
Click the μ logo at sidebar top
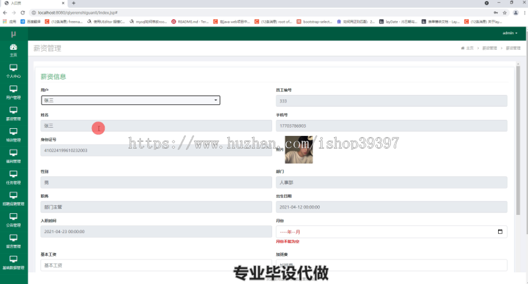tap(13, 33)
